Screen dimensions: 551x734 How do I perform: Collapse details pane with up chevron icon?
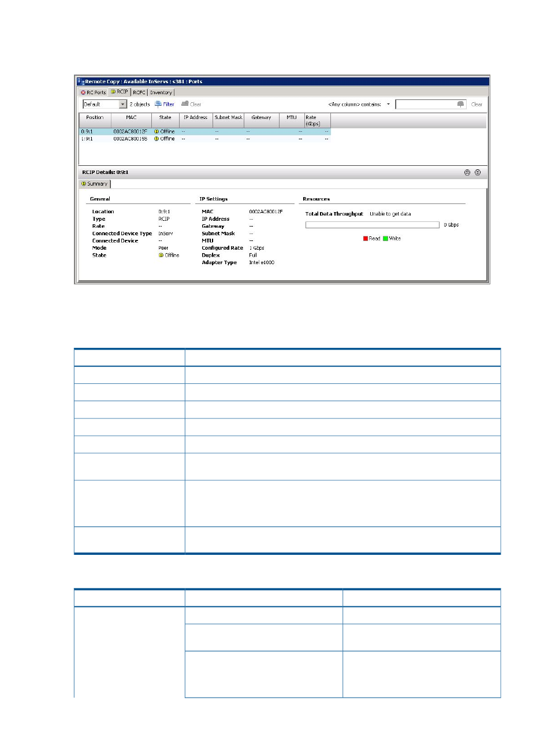point(467,172)
